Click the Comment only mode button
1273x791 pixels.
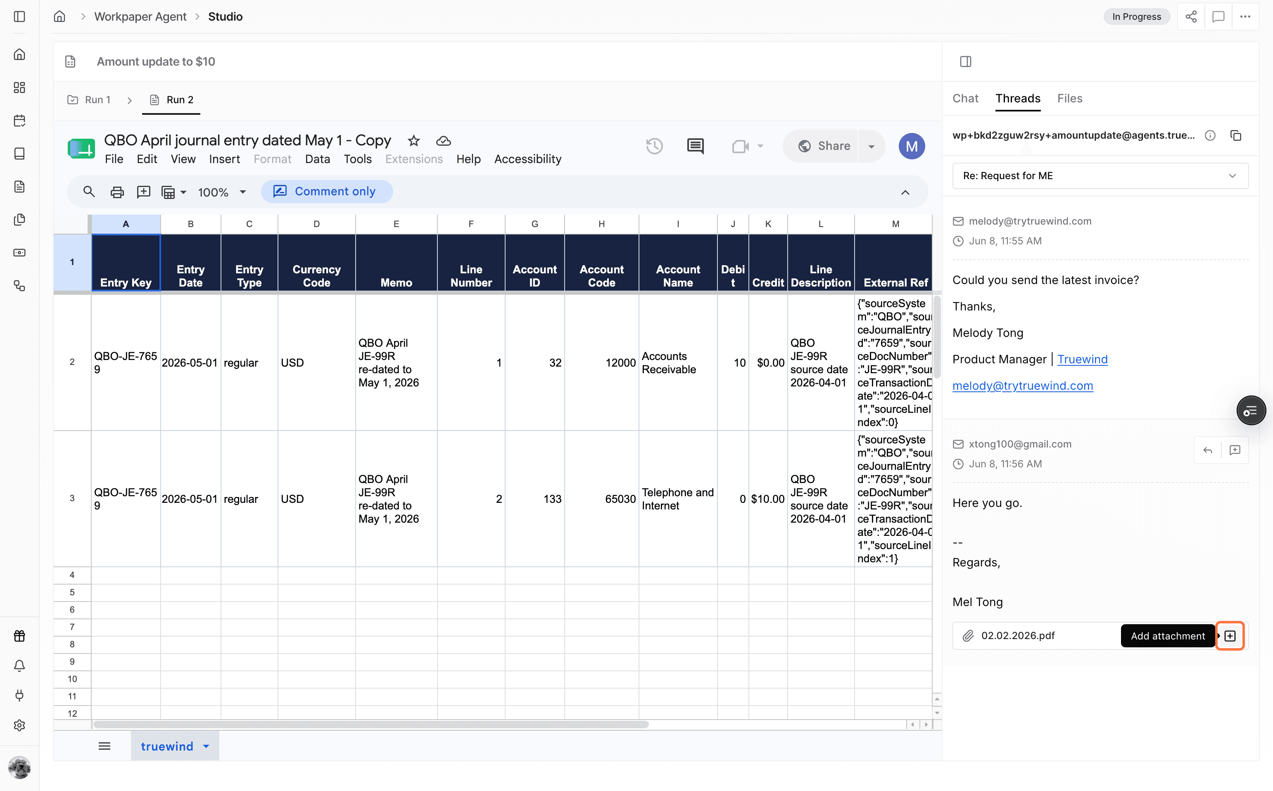(327, 192)
